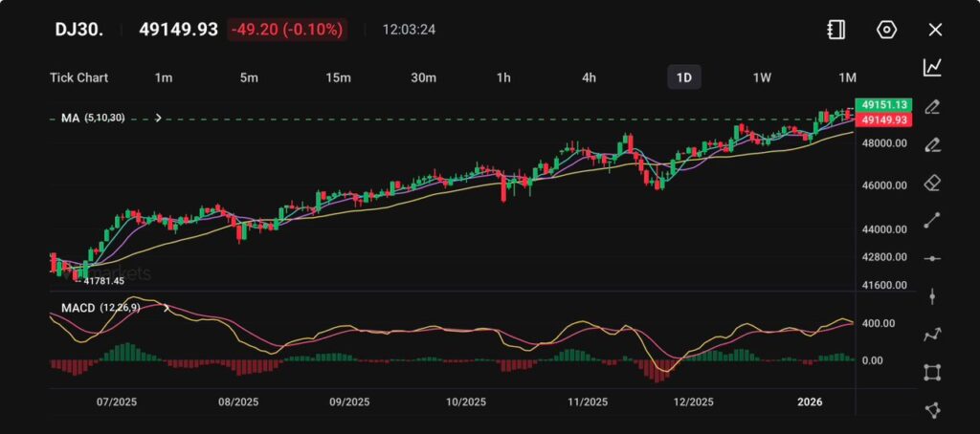Open the notebook icon in header

click(836, 30)
